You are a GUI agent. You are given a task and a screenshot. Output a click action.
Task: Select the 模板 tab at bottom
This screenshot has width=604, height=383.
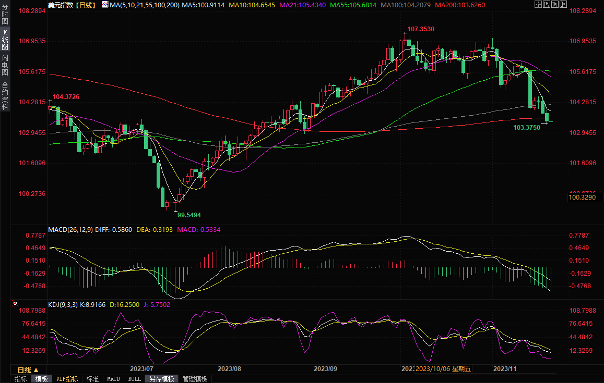point(41,379)
